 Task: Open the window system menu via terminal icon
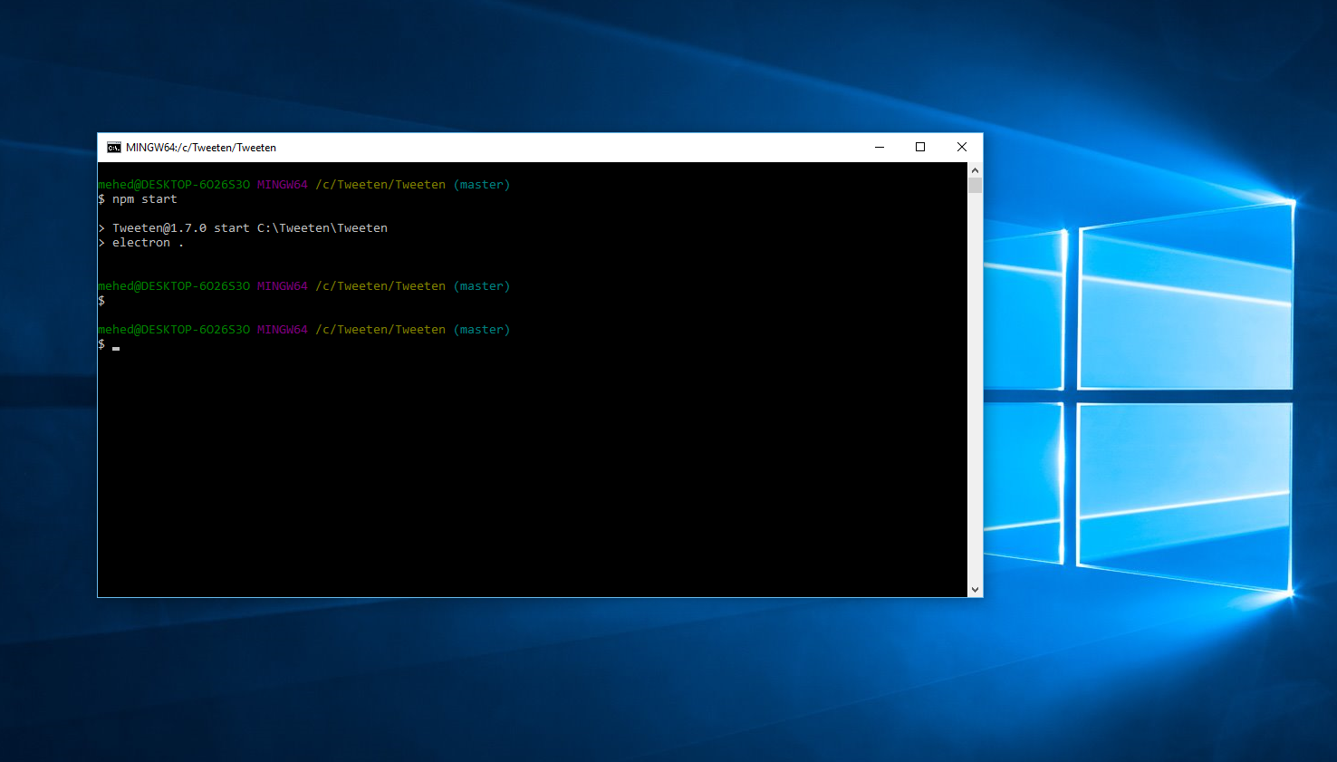(113, 147)
